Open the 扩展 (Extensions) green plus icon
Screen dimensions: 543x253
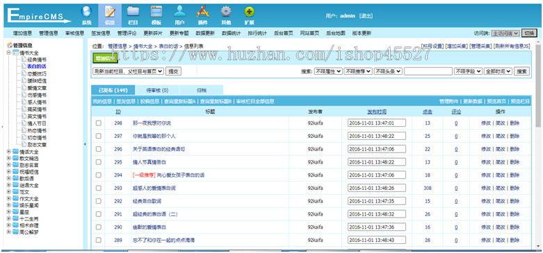(250, 15)
